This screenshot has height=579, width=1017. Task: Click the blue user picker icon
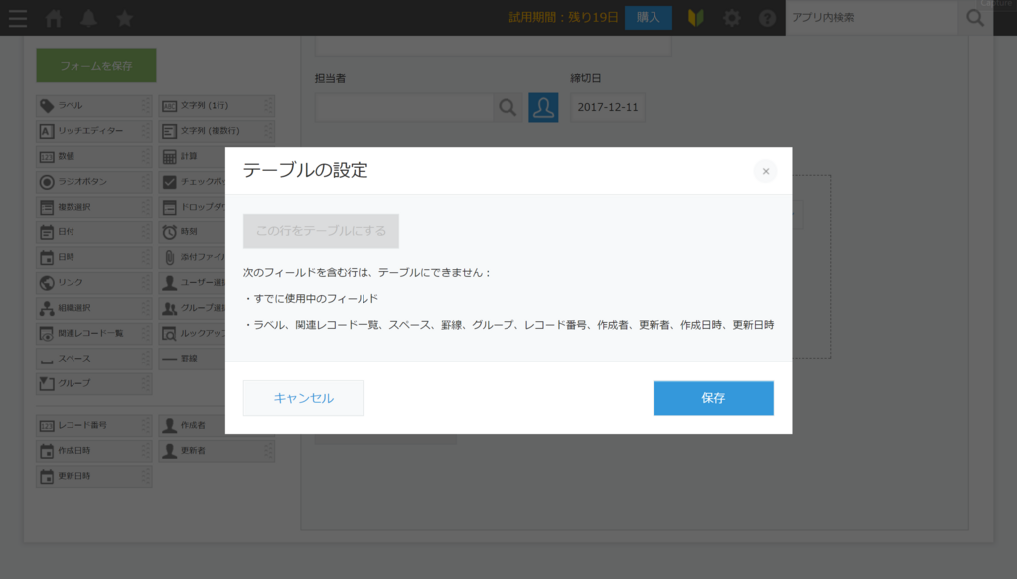coord(543,107)
